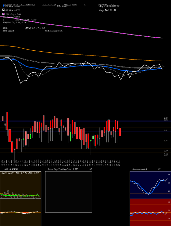The width and height of the screenshot is (171, 226).
Task: Click the blue 20 Day legend swatch
Action: click(4, 6)
